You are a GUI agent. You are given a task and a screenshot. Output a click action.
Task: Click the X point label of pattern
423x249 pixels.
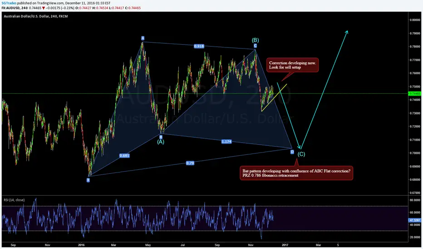88,180
